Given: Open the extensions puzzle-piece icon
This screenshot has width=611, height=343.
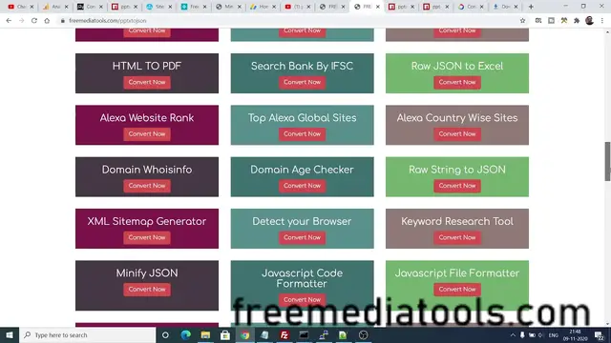Looking at the screenshot, I should point(577,21).
